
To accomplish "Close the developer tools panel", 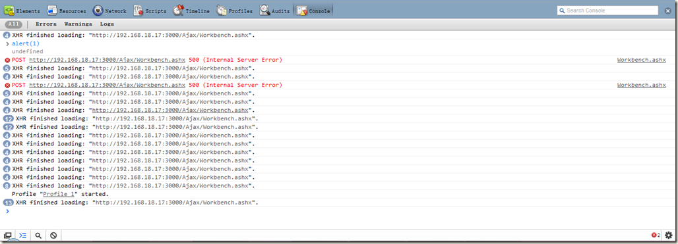I will (667, 11).
